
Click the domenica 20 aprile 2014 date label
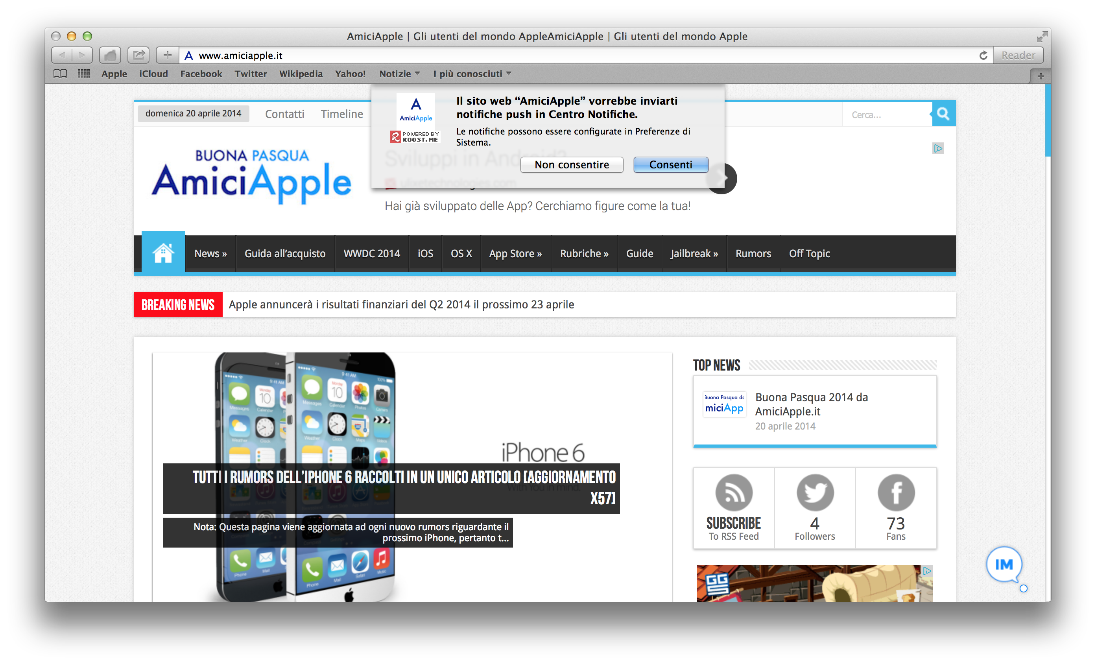[193, 113]
